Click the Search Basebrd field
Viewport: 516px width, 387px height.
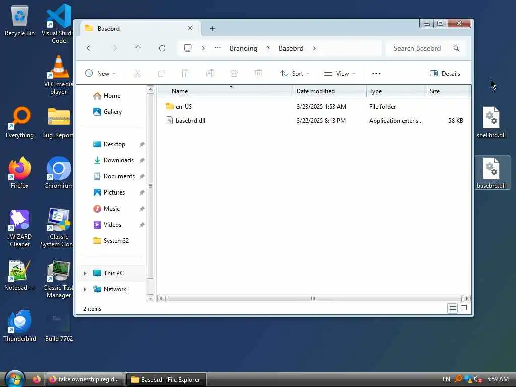pyautogui.click(x=425, y=48)
